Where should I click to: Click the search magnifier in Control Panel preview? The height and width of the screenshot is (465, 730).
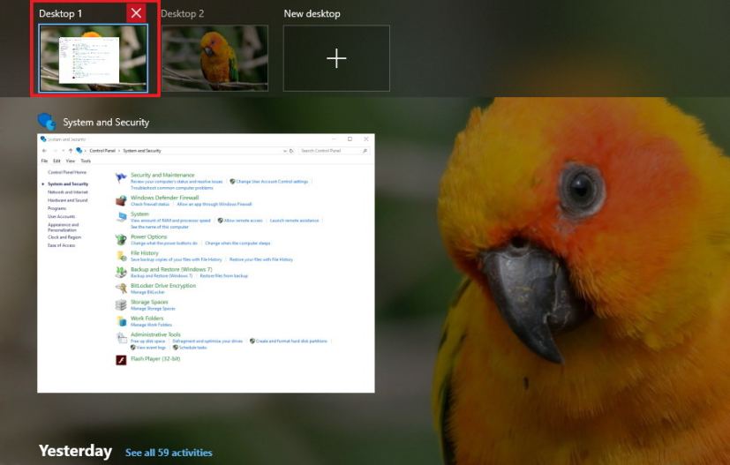(365, 151)
